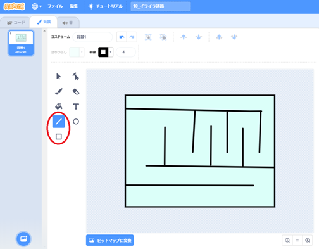Viewport: 319px width, 249px height.
Task: Select the Eraser tool
Action: [76, 91]
